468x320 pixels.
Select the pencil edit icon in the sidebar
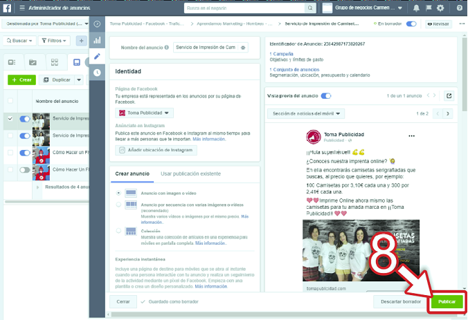tap(97, 56)
